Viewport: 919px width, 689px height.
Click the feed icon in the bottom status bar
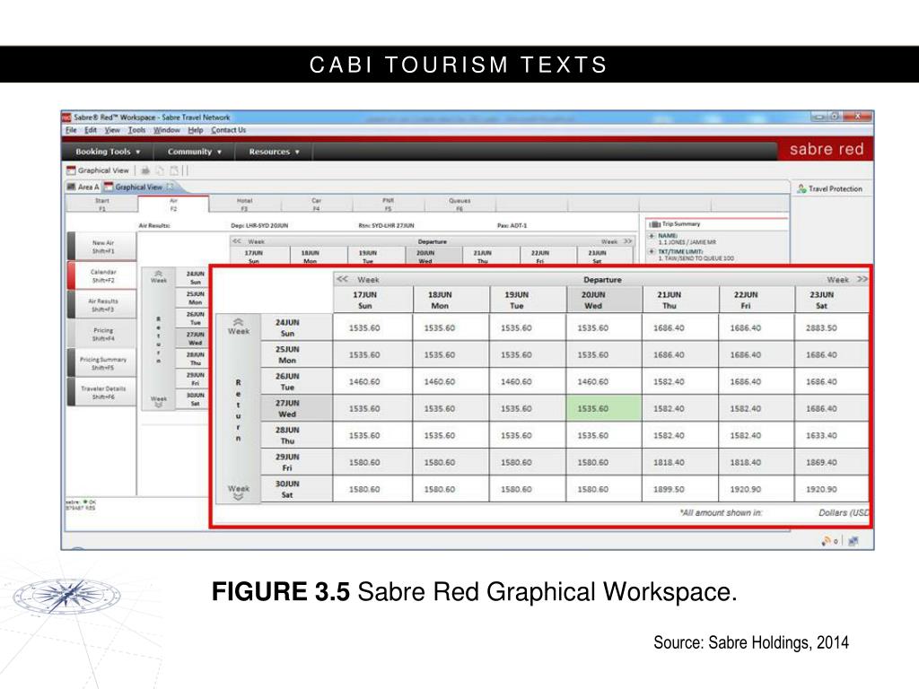tap(827, 541)
